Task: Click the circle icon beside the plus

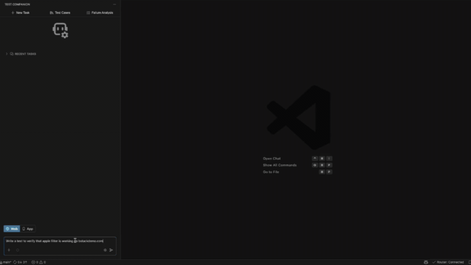Action: [x=18, y=250]
